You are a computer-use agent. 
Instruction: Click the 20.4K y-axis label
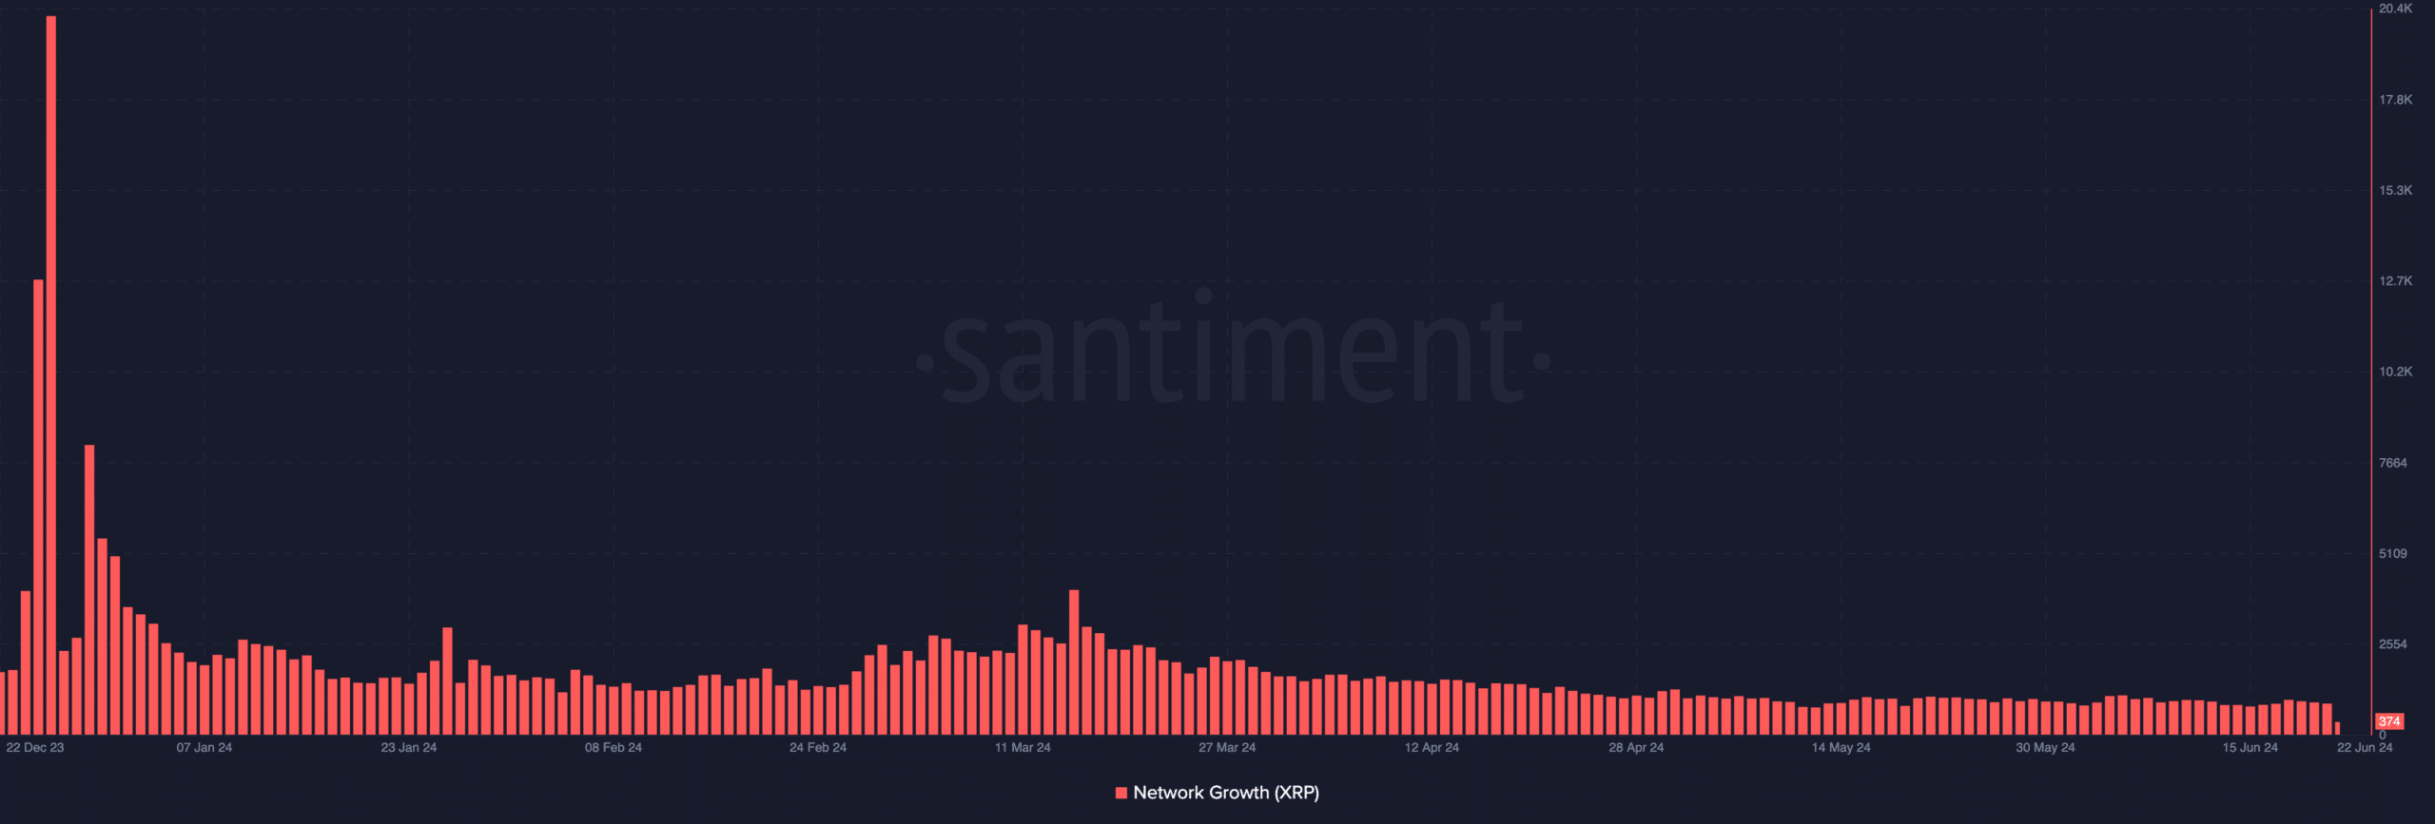coord(2395,9)
